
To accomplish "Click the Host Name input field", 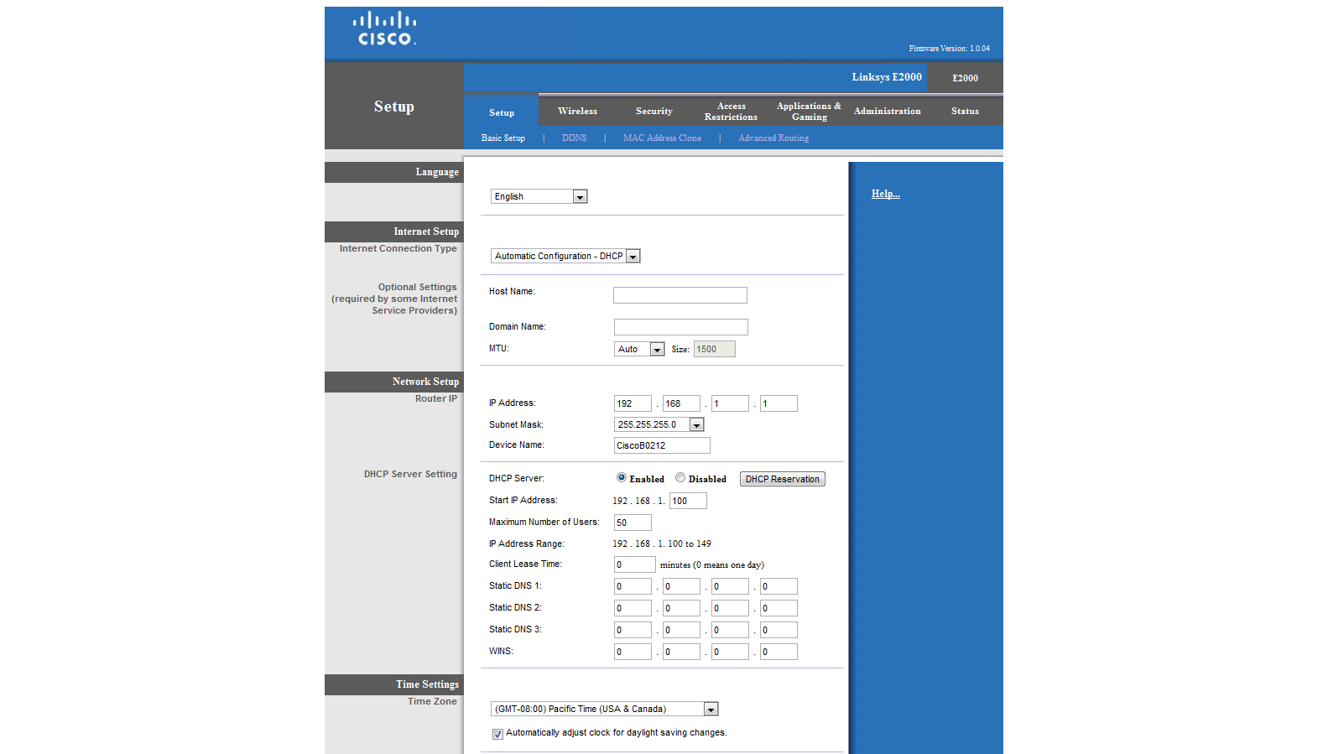I will tap(680, 295).
